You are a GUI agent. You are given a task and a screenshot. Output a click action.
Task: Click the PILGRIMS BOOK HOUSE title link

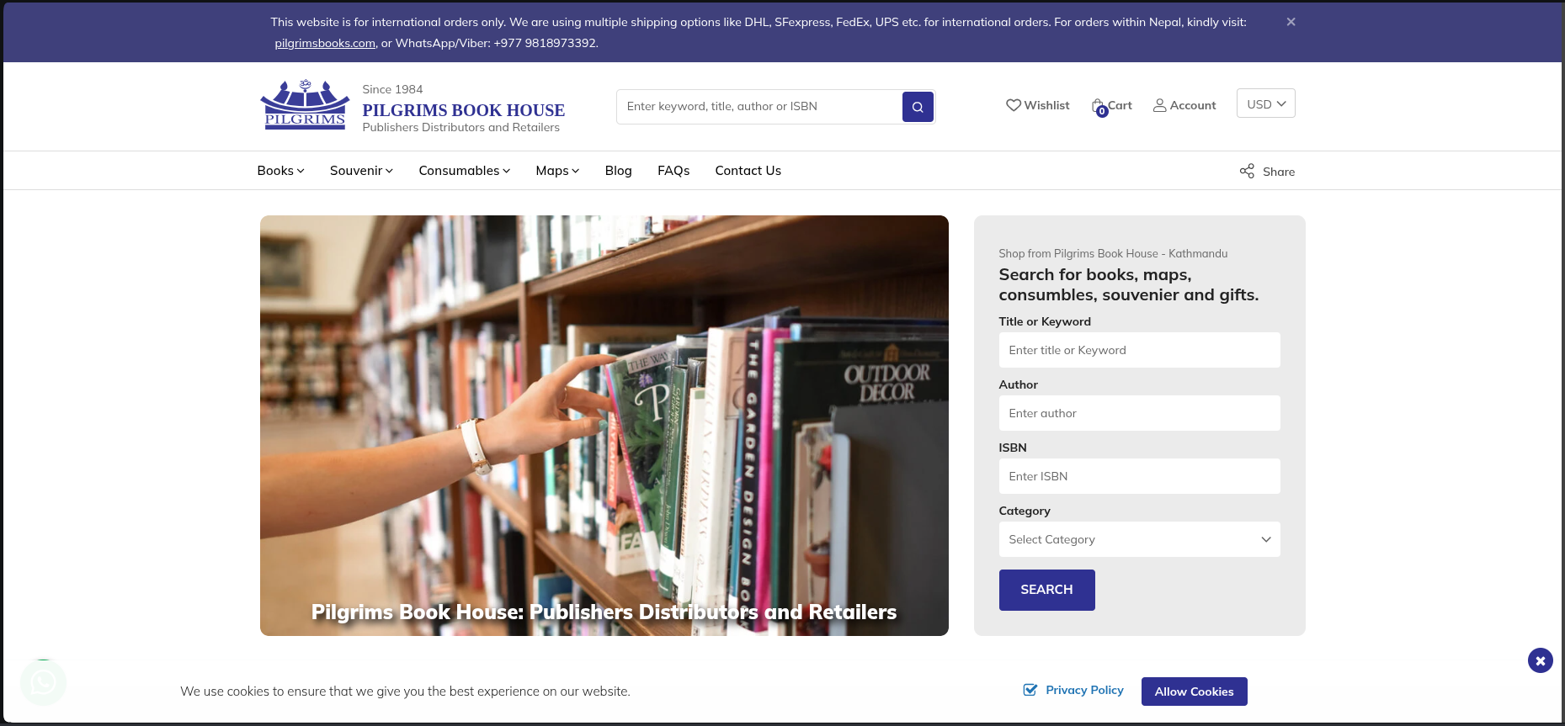pyautogui.click(x=464, y=110)
